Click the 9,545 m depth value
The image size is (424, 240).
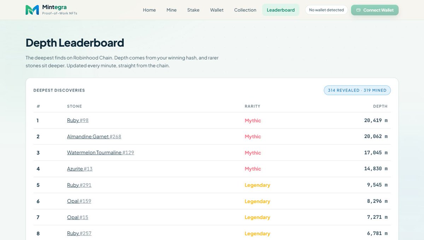pyautogui.click(x=377, y=185)
